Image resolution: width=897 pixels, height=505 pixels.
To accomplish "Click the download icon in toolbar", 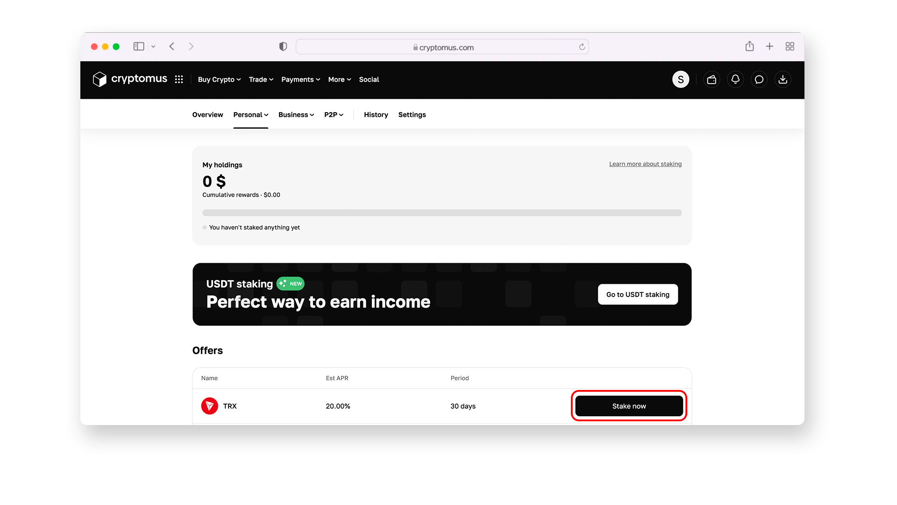I will (783, 79).
